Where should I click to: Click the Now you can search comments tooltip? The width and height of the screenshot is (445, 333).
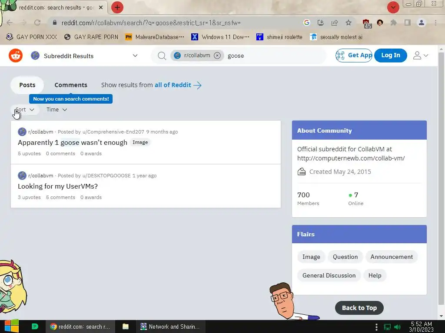click(71, 99)
